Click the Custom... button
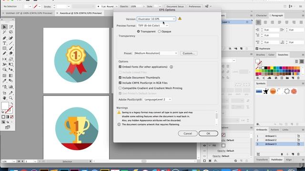 (189, 53)
